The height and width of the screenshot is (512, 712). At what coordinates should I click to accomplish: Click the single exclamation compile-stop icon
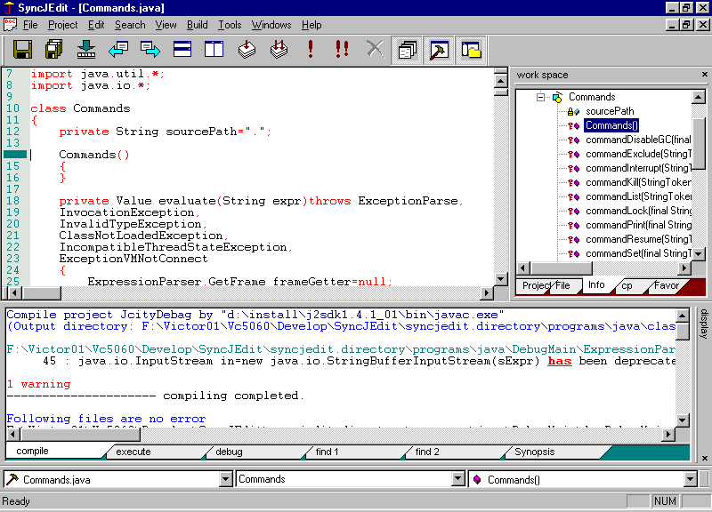[x=311, y=50]
